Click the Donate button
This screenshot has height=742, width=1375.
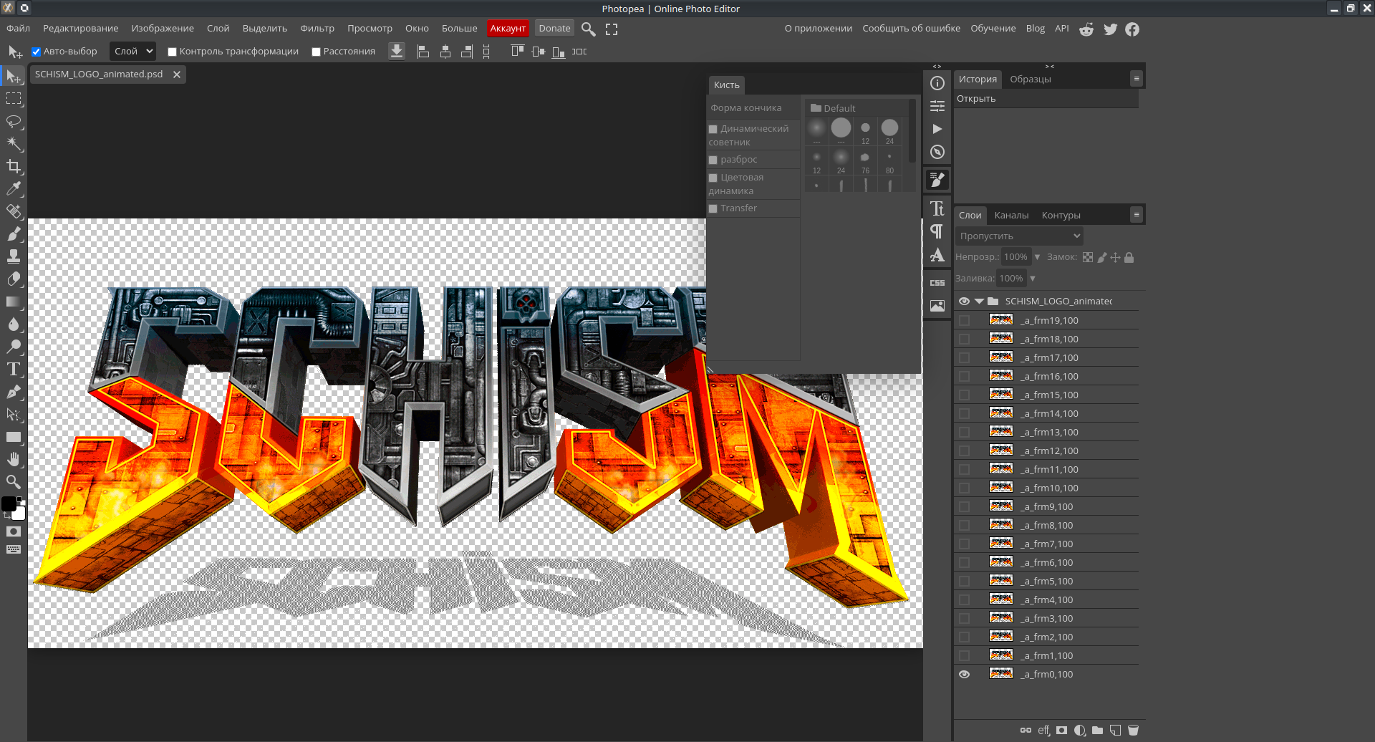tap(554, 29)
